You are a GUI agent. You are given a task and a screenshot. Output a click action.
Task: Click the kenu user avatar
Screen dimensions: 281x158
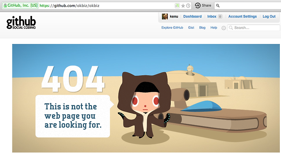[165, 16]
